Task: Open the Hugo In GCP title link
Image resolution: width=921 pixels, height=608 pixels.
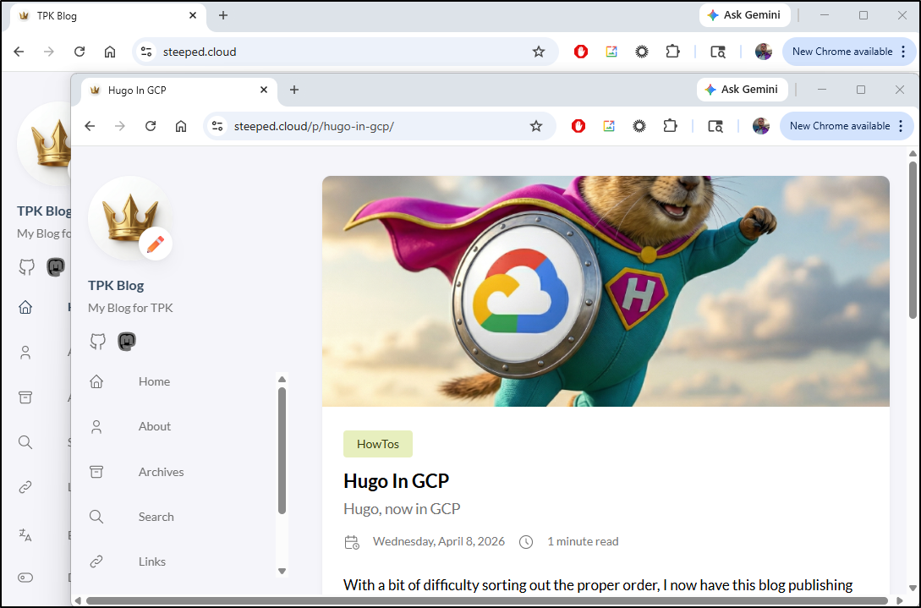Action: 396,481
